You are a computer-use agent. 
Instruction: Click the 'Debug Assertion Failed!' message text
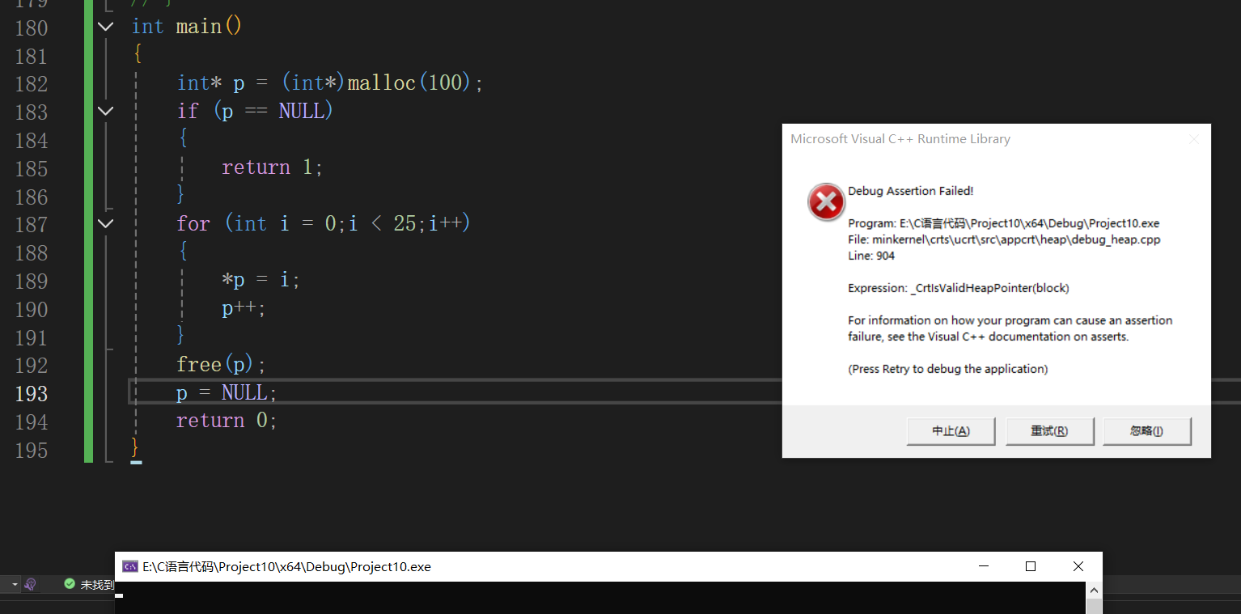coord(910,191)
